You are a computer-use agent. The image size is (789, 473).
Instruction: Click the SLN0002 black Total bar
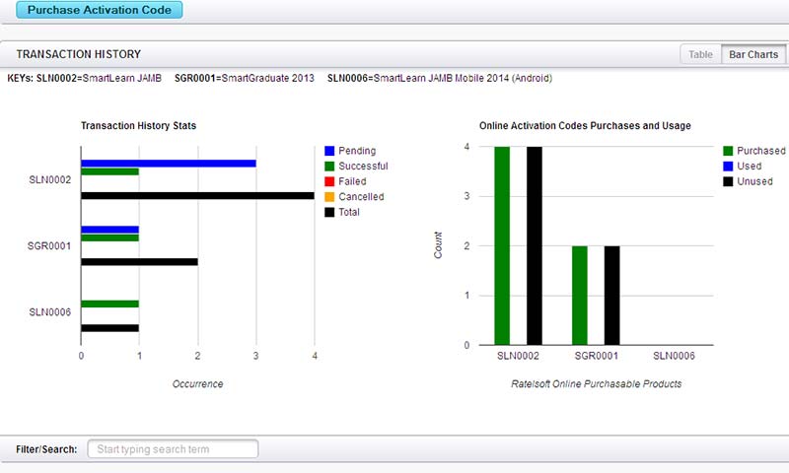(197, 196)
